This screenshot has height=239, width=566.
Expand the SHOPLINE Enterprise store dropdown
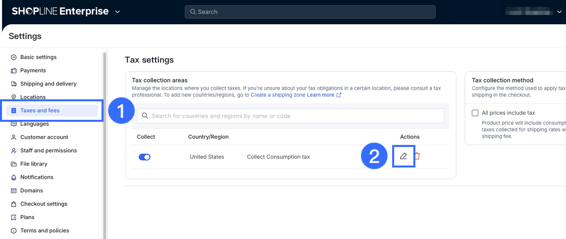tap(117, 12)
